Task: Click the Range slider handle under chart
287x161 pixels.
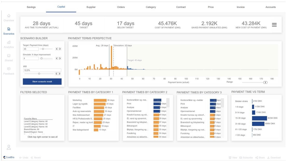Action: (x=265, y=82)
